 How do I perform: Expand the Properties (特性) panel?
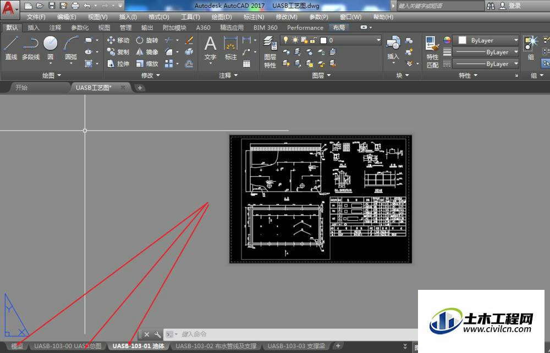click(468, 75)
